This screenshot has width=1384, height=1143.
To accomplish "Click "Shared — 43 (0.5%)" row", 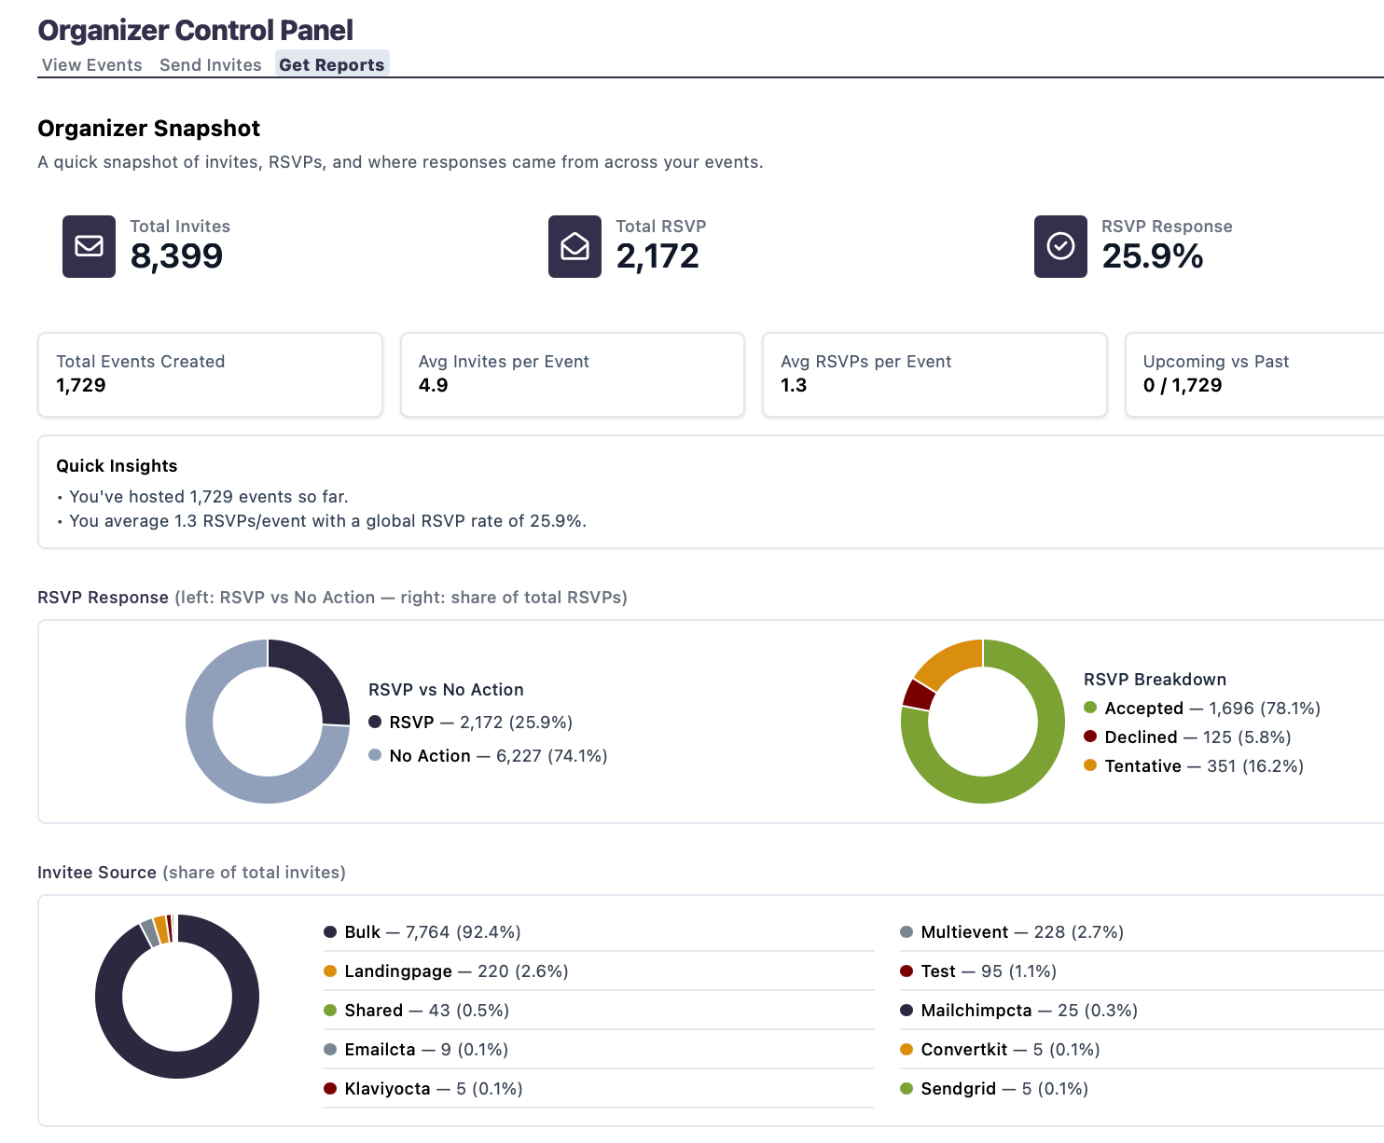I will 599,1010.
